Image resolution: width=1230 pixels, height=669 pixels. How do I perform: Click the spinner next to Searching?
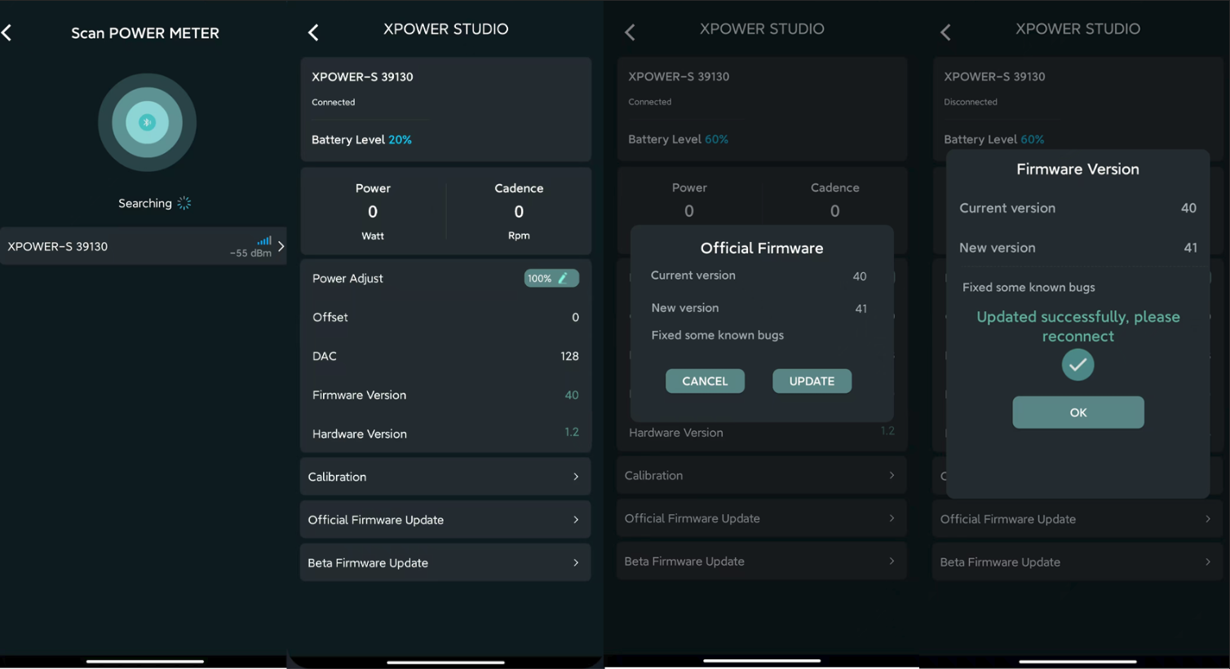click(184, 203)
